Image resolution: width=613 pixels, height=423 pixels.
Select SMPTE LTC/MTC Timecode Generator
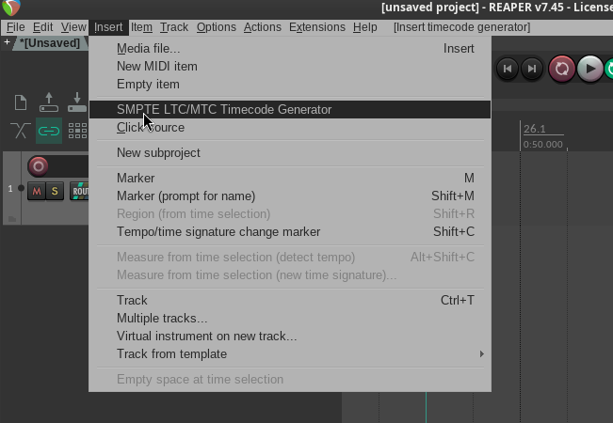[224, 109]
